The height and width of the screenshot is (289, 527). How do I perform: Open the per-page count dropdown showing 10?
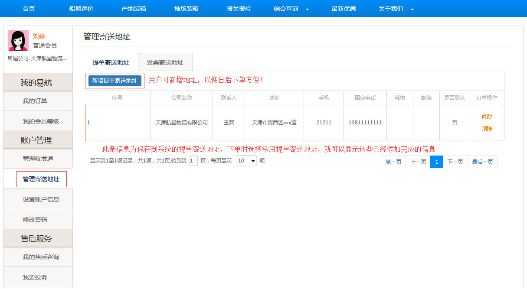[246, 161]
